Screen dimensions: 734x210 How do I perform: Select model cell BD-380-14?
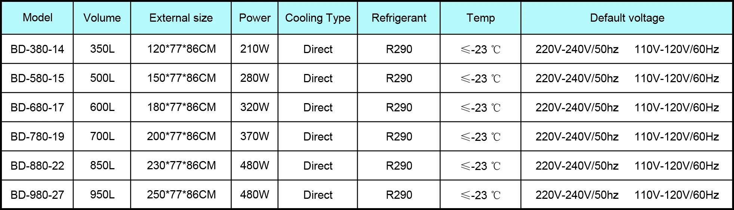(37, 49)
